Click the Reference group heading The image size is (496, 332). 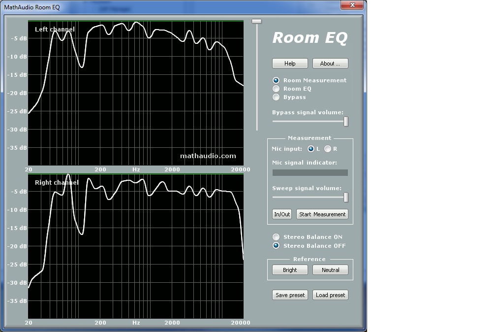click(x=309, y=259)
